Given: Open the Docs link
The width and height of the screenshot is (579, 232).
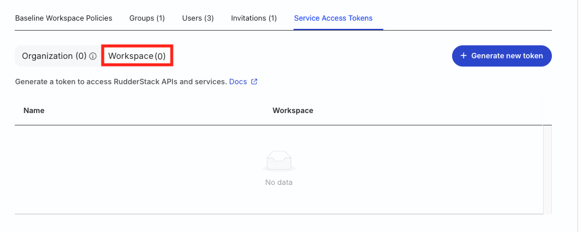Looking at the screenshot, I should (x=238, y=82).
